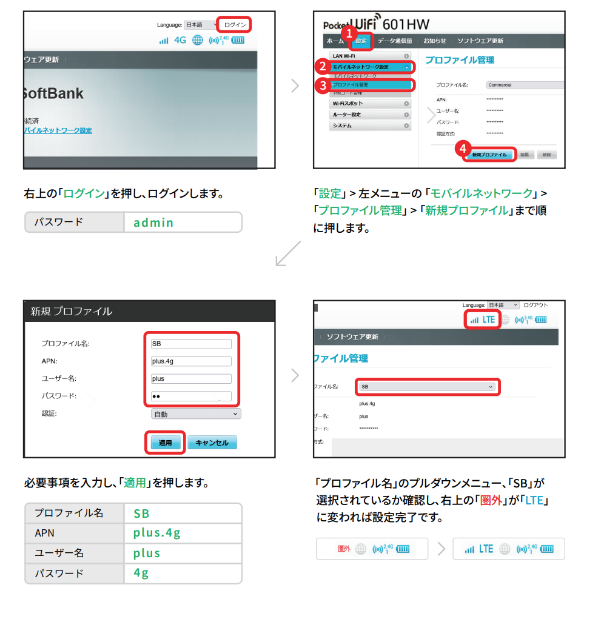Image resolution: width=601 pixels, height=619 pixels.
Task: Click the ログイン login link
Action: (234, 25)
